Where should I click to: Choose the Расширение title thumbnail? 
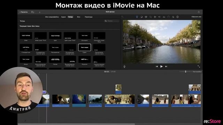point(55,47)
